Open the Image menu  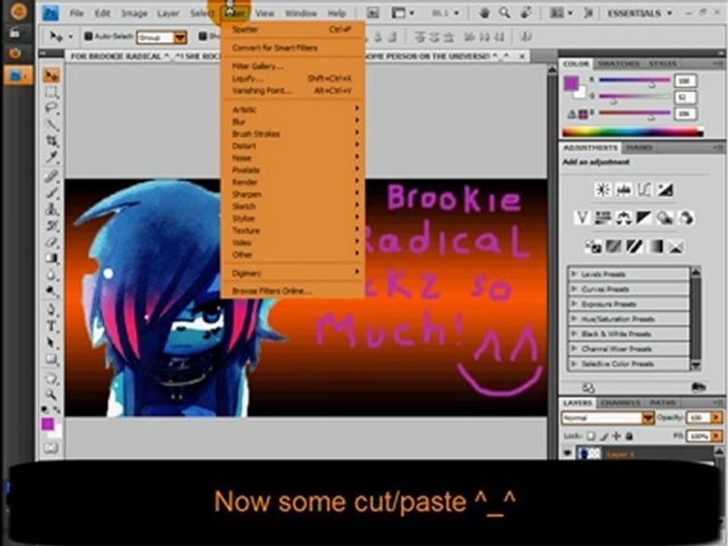134,14
